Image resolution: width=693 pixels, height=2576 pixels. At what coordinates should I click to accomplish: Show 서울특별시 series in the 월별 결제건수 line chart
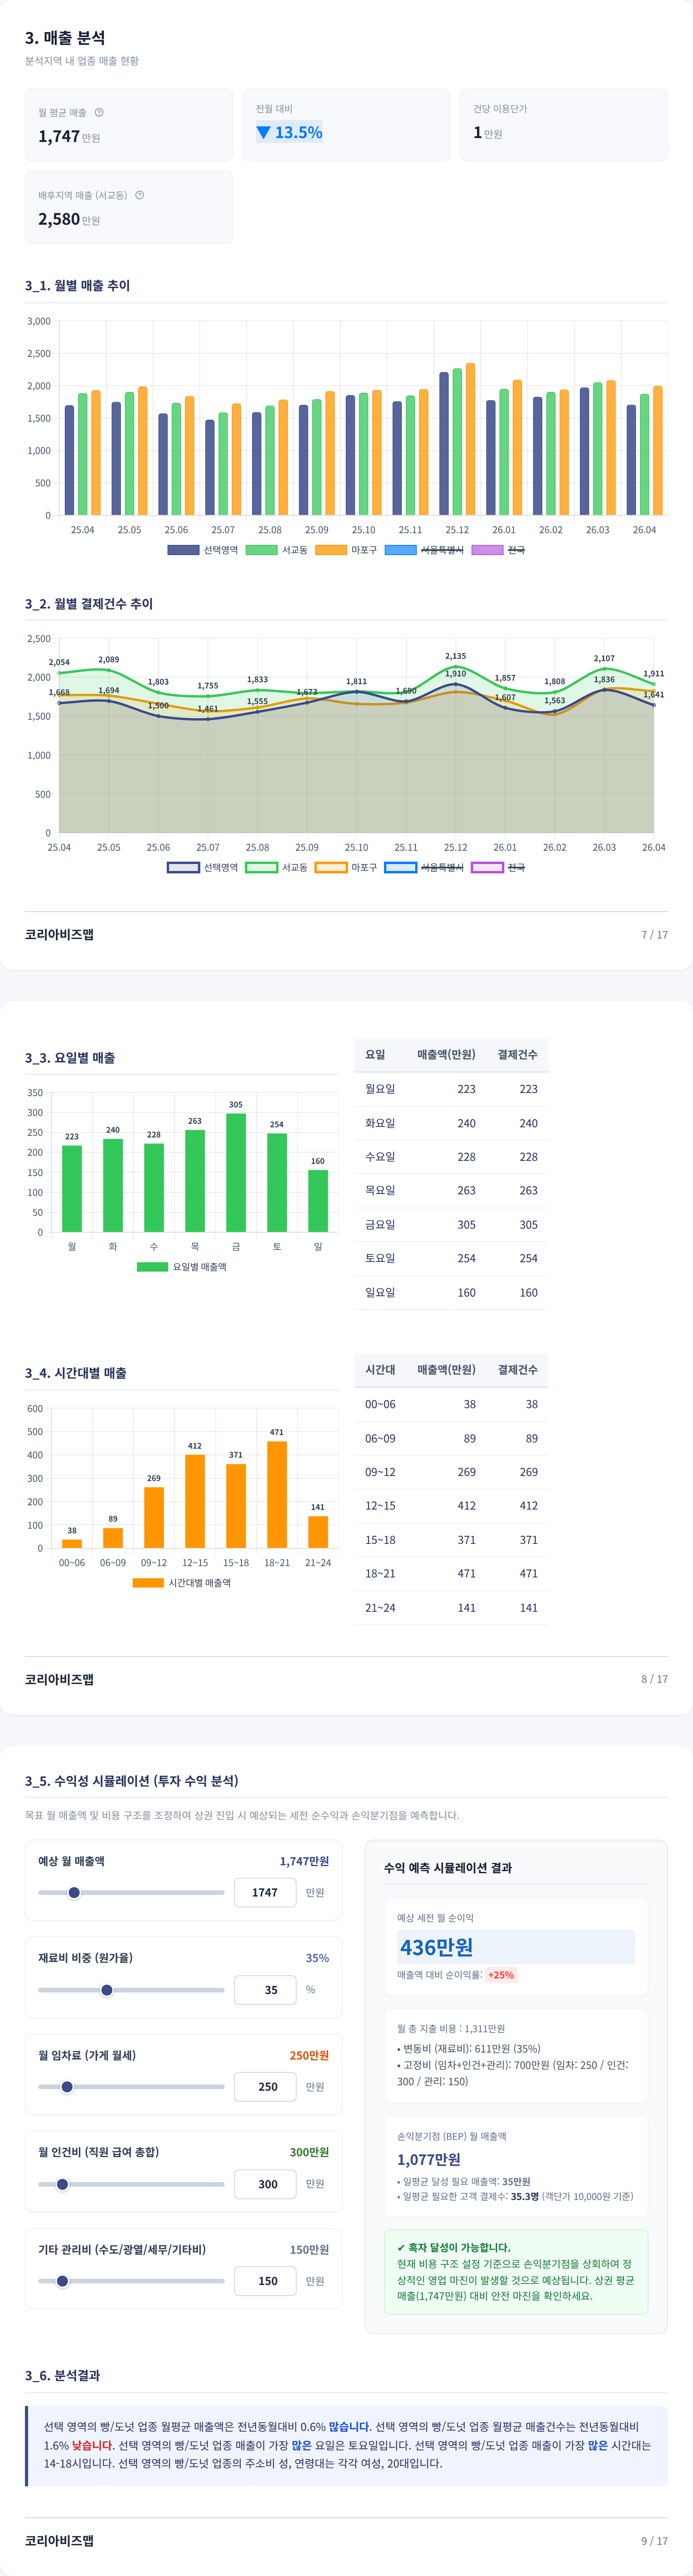point(425,867)
